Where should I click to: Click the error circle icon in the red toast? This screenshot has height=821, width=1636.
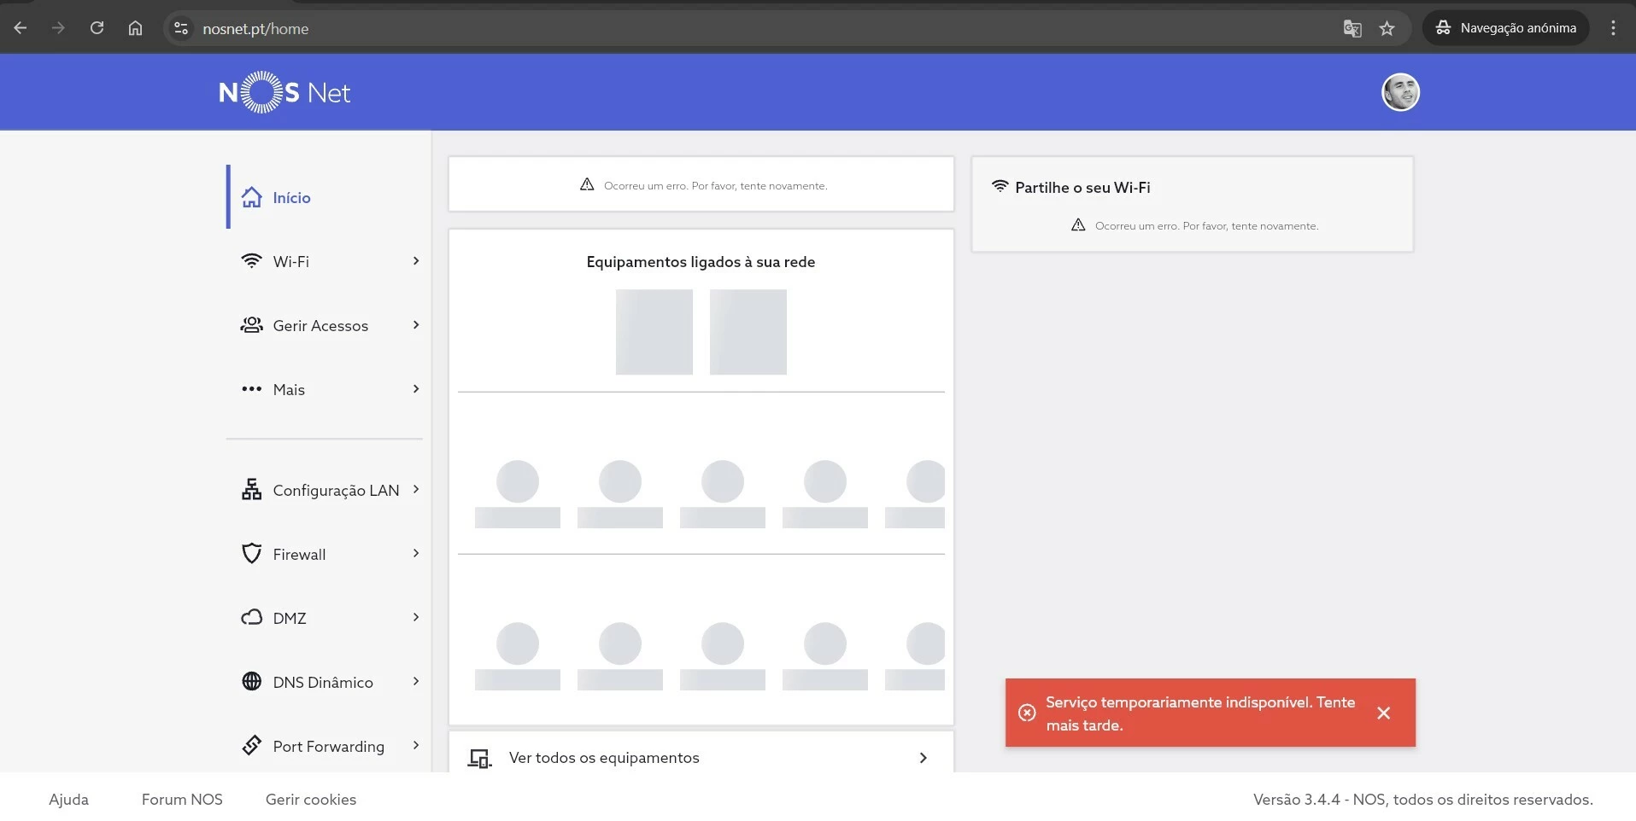click(1027, 713)
